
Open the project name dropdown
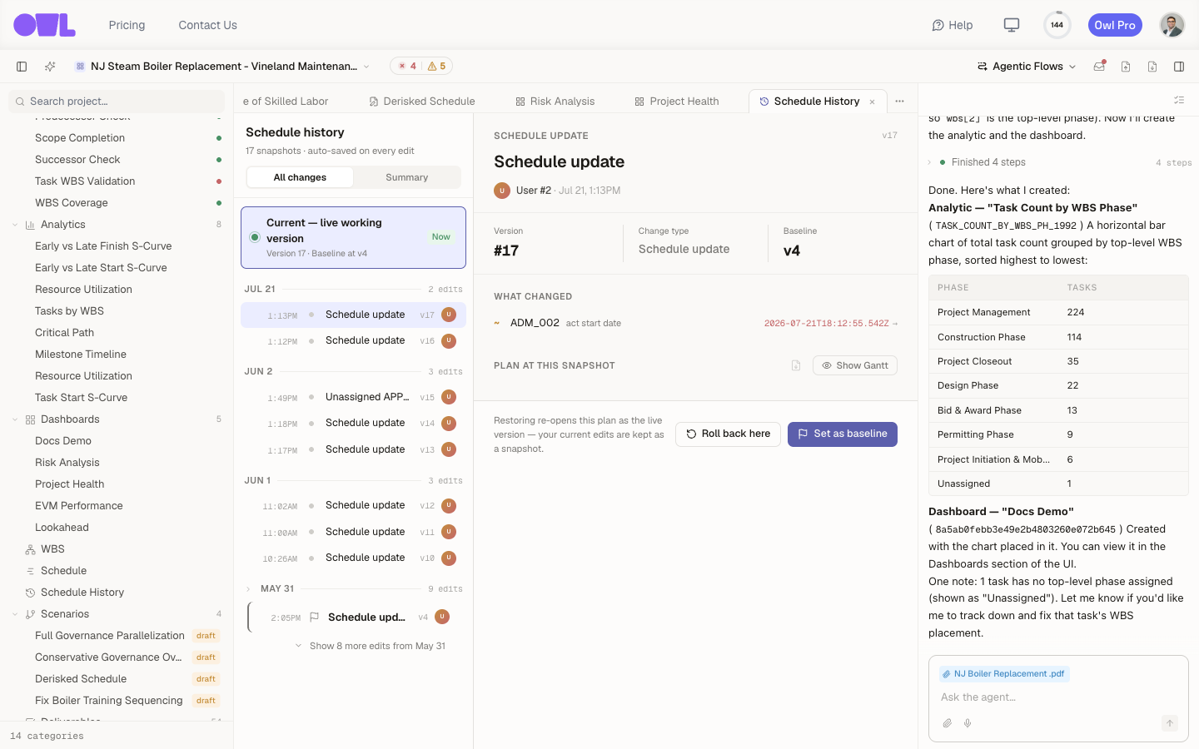(222, 67)
